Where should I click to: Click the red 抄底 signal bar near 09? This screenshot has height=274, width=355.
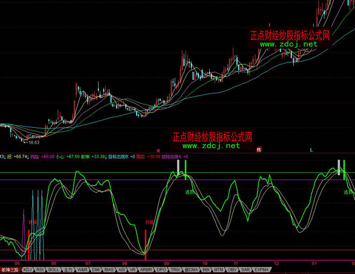point(145,241)
